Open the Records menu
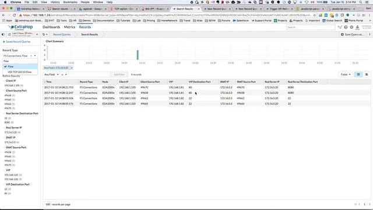373x210 pixels. pyautogui.click(x=85, y=27)
